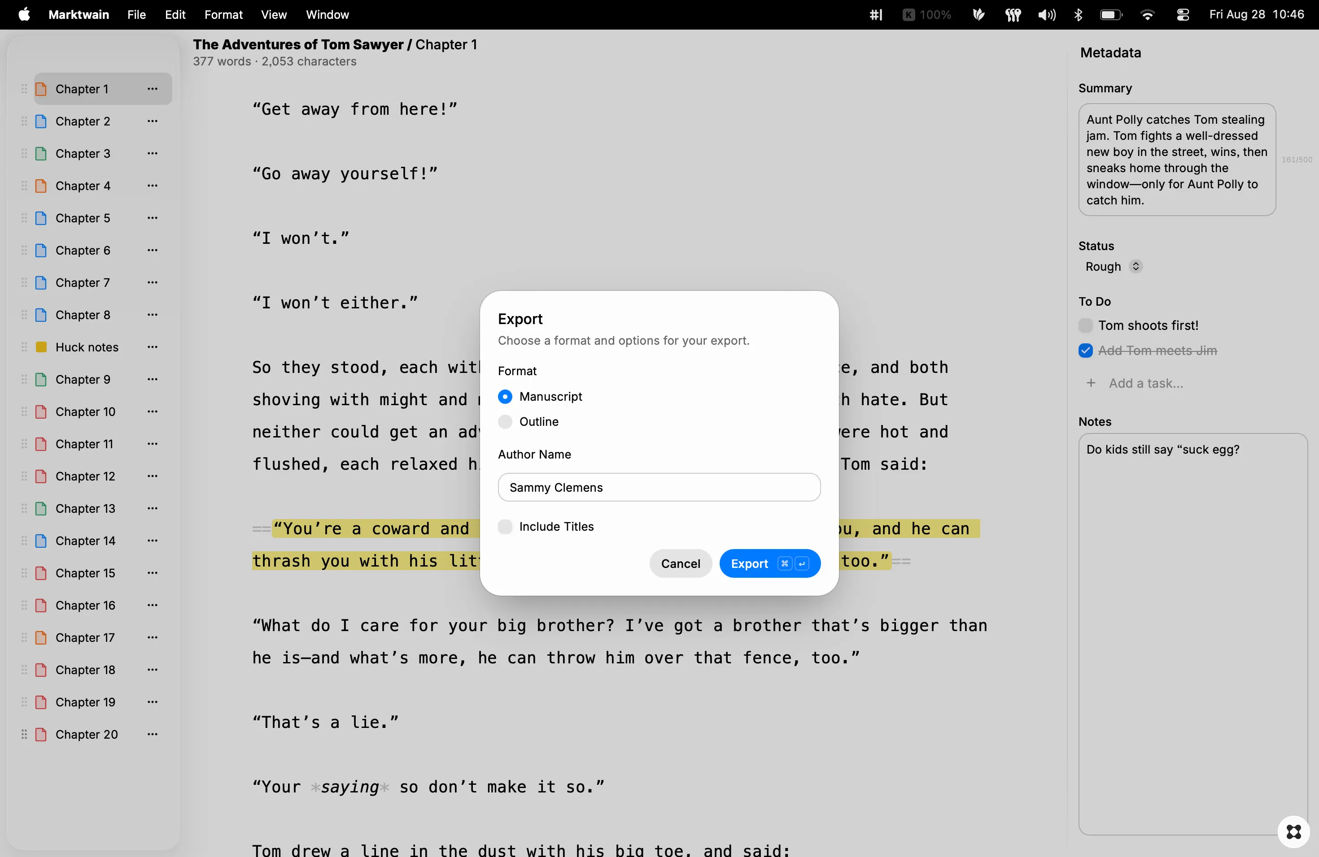Check the 'Tom shoots first!' task
The width and height of the screenshot is (1319, 857).
point(1085,325)
